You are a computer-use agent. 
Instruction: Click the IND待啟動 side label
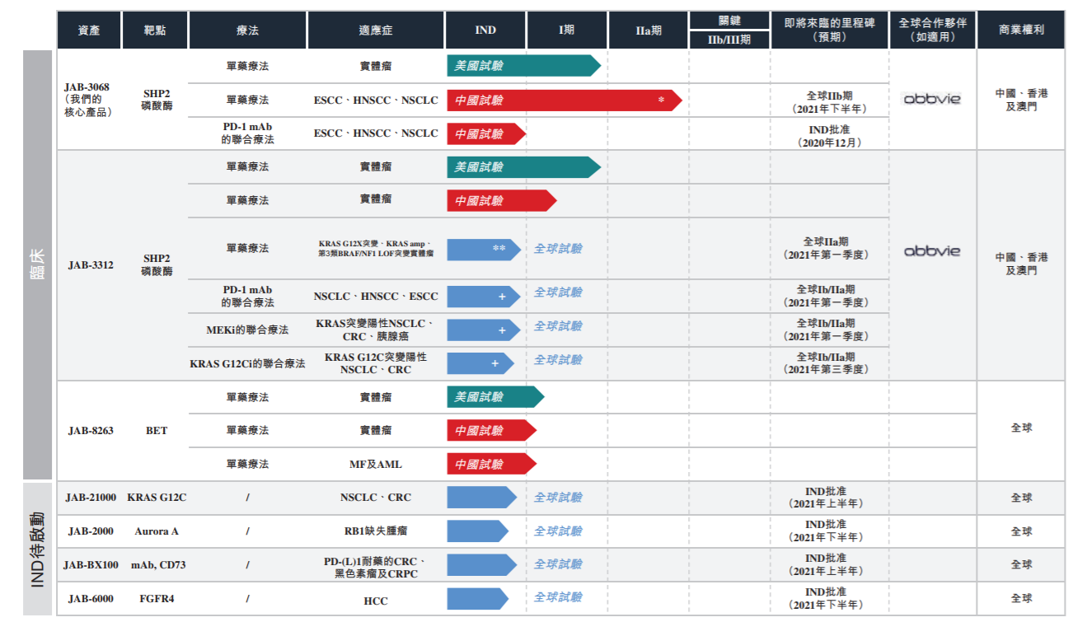(x=38, y=549)
